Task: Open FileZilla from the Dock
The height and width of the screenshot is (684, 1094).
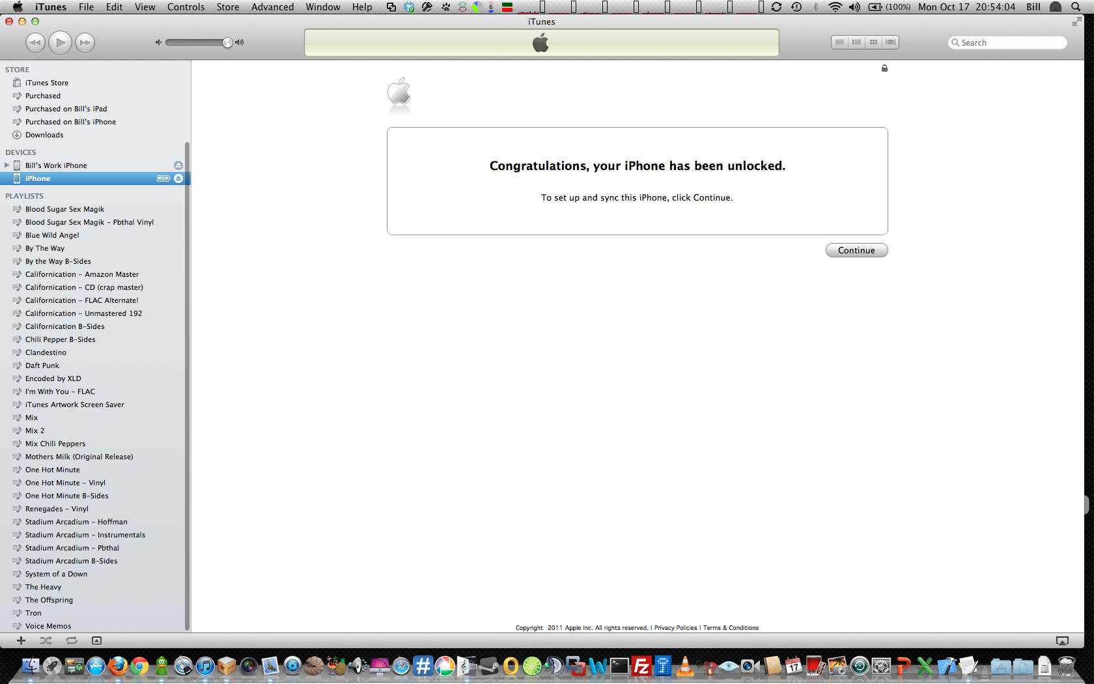Action: point(641,666)
